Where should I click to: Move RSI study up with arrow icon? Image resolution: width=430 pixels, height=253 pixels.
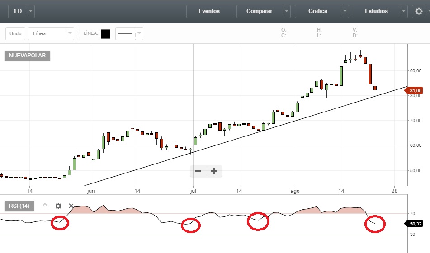pos(45,206)
